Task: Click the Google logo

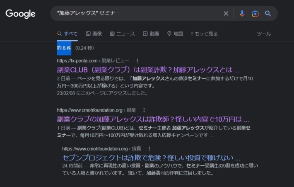Action: click(x=20, y=14)
